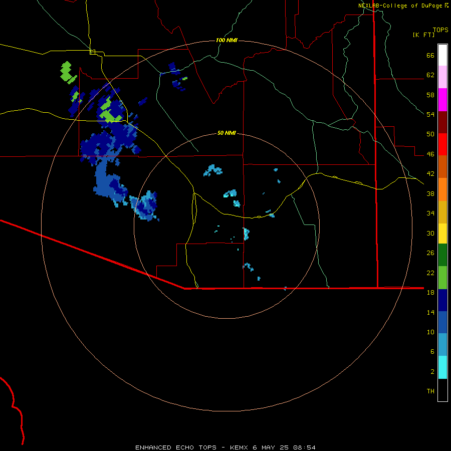Click the dark green legend swatch

[x=442, y=255]
